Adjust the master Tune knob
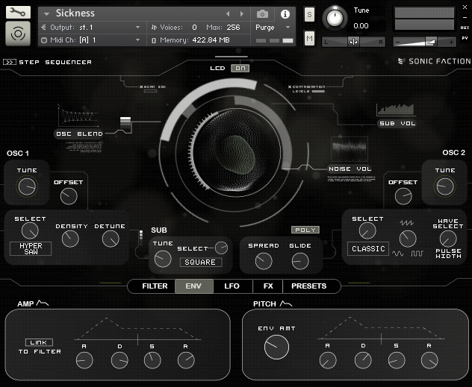 point(335,18)
